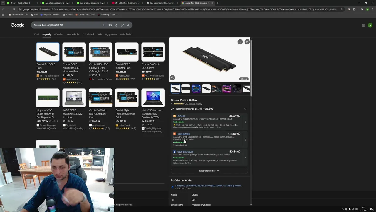The height and width of the screenshot is (212, 376).
Task: Open volume control in system tray
Action: [357, 209]
